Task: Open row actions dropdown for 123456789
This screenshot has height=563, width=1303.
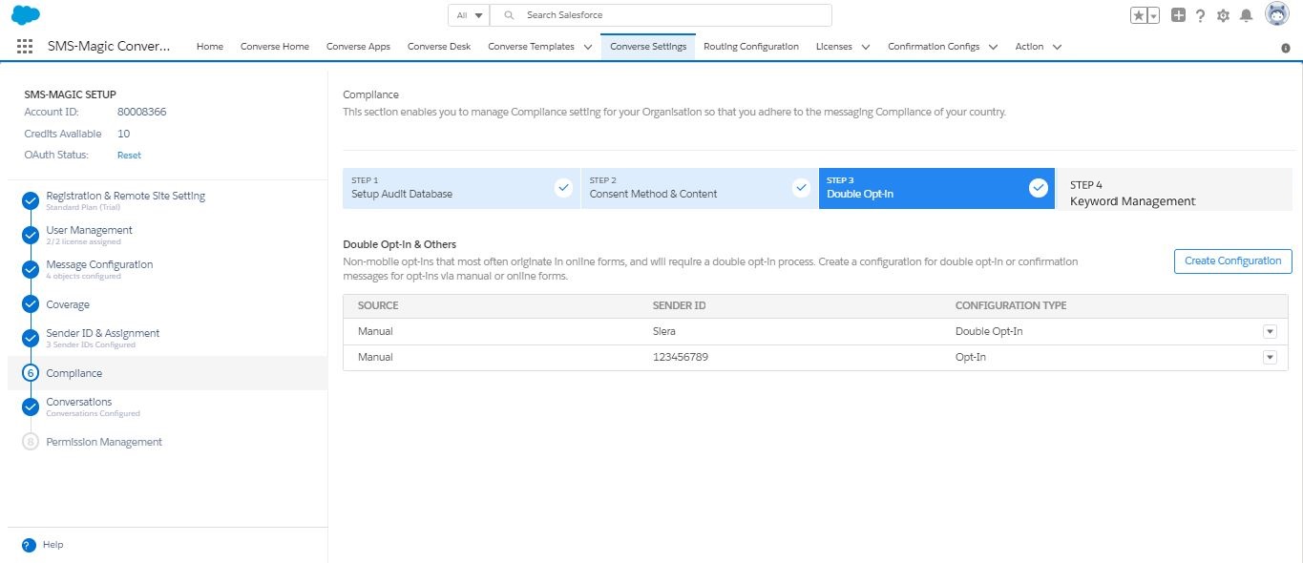Action: [1270, 357]
